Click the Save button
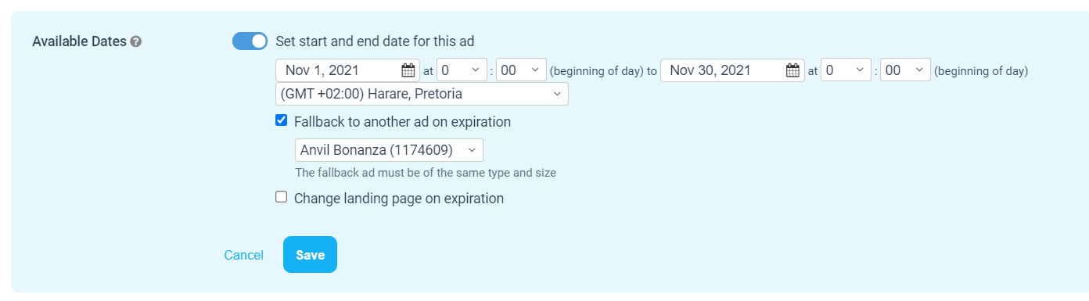This screenshot has width=1089, height=301. [310, 255]
